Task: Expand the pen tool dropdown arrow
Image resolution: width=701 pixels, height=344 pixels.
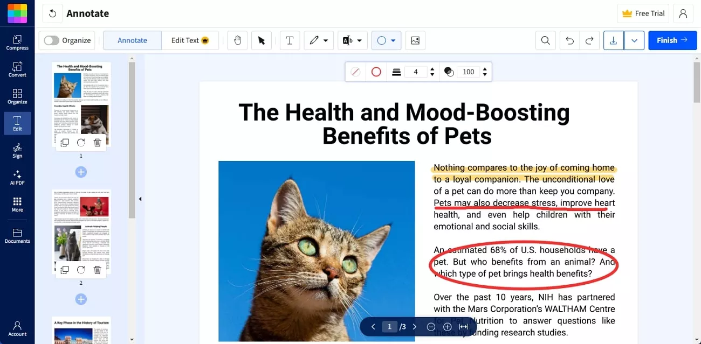Action: [x=326, y=40]
